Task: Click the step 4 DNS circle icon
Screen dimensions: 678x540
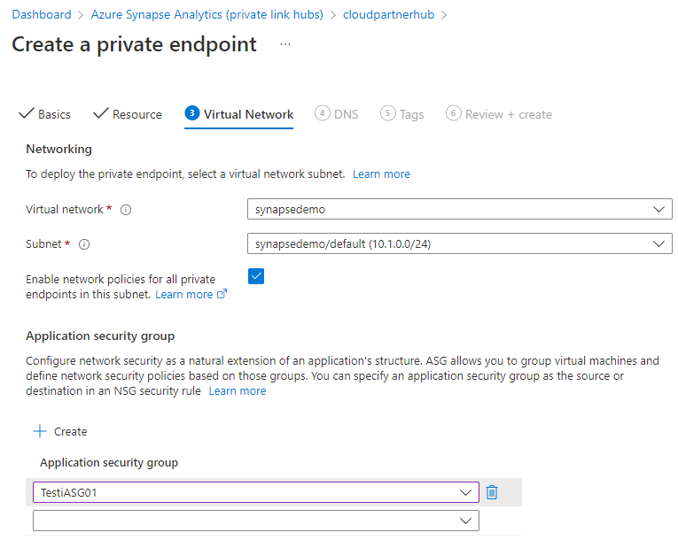Action: 323,113
